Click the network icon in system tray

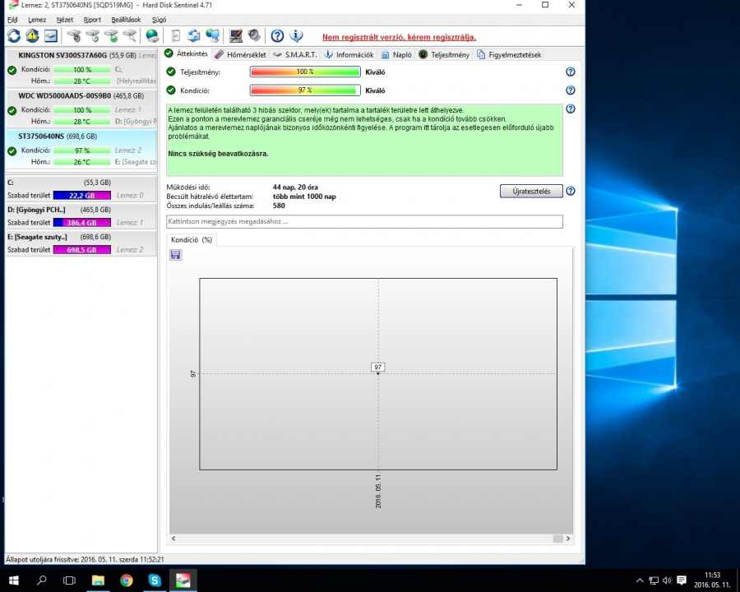point(654,580)
